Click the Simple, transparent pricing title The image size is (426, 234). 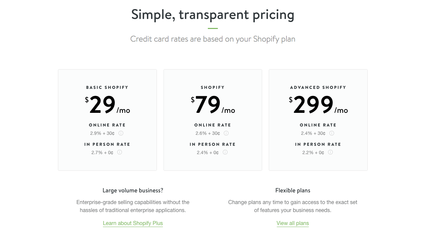pos(213,15)
